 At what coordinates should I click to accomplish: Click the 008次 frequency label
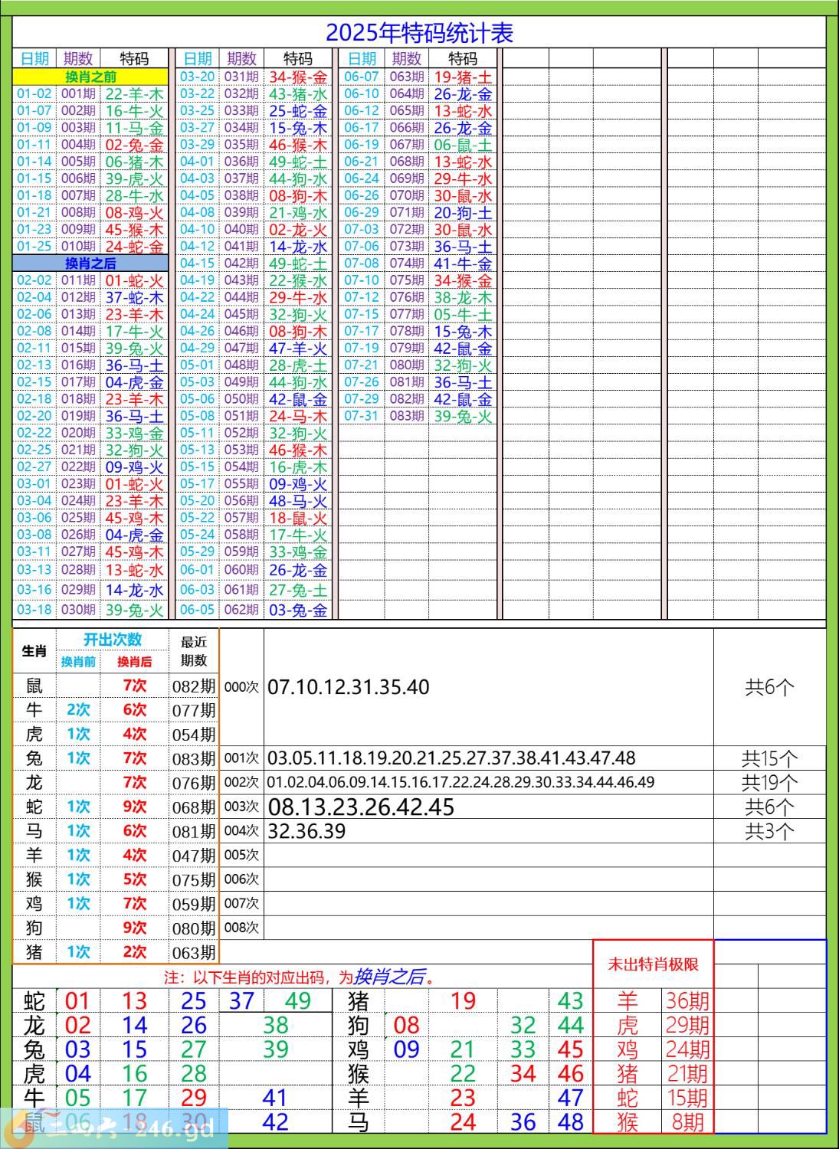click(x=241, y=928)
